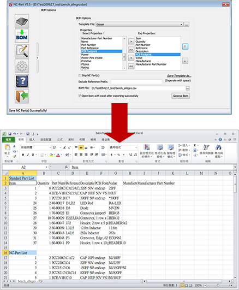The height and width of the screenshot is (290, 239).
Task: Click the AutoSum sigma icon
Action: tap(195, 146)
